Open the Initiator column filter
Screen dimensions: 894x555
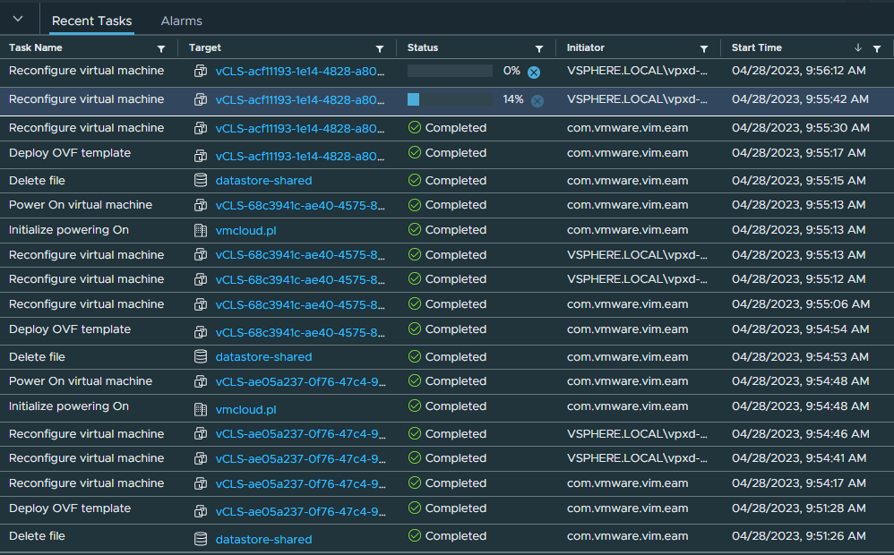(x=704, y=47)
